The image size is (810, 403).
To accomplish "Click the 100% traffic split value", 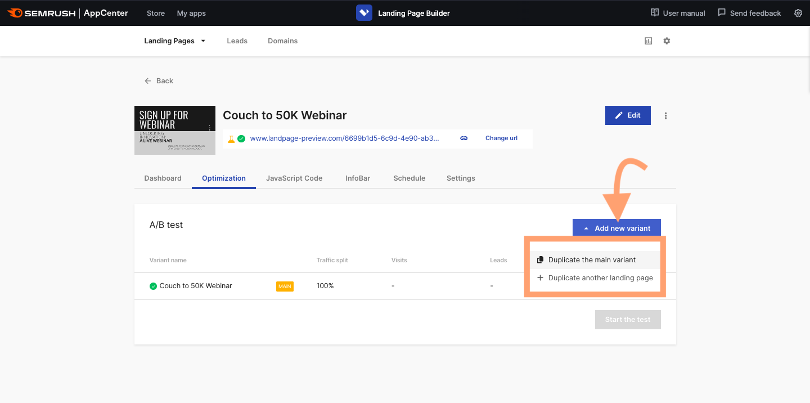I will 323,285.
